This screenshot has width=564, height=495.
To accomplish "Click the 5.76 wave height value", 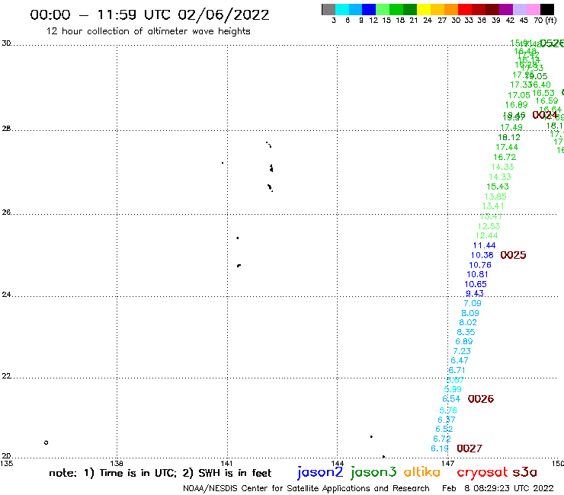I will 448,410.
